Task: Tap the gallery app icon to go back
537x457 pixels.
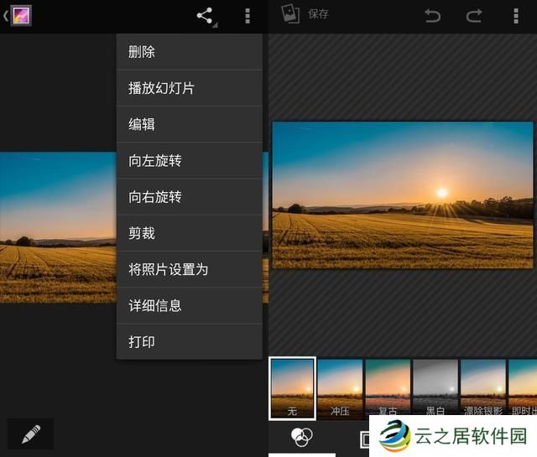Action: tap(18, 16)
